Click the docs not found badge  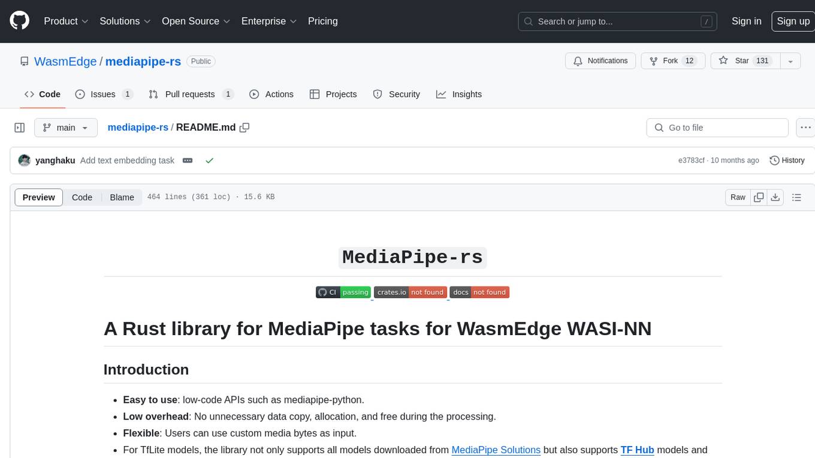click(x=479, y=293)
